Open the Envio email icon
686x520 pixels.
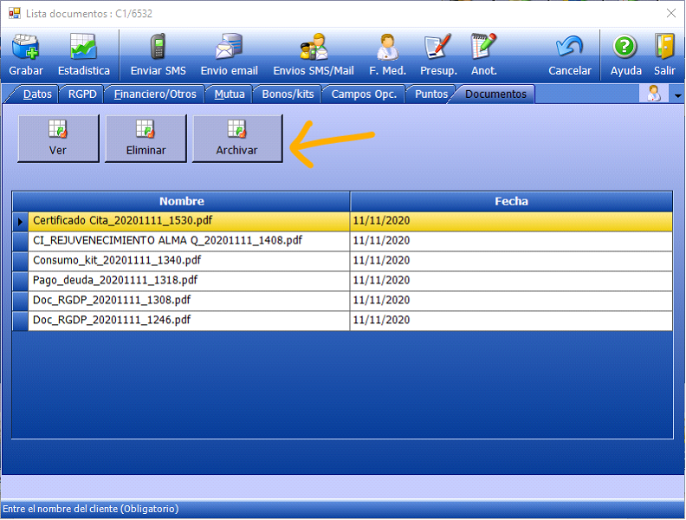point(229,48)
